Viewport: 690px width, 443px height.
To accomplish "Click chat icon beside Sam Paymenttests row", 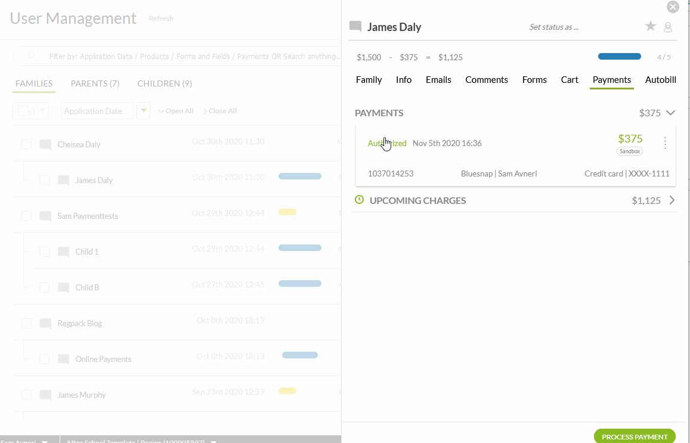I will point(45,216).
